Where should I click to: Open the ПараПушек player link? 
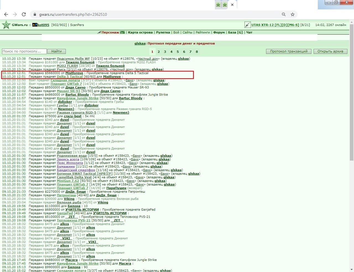coord(116,188)
